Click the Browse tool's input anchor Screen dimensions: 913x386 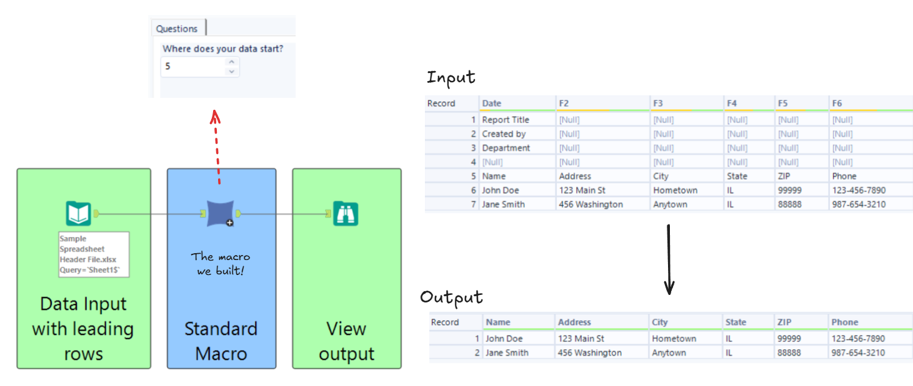tap(329, 214)
